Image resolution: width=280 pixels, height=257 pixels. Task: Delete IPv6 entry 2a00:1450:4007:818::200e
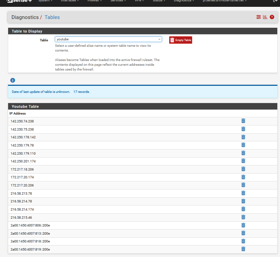[243, 241]
